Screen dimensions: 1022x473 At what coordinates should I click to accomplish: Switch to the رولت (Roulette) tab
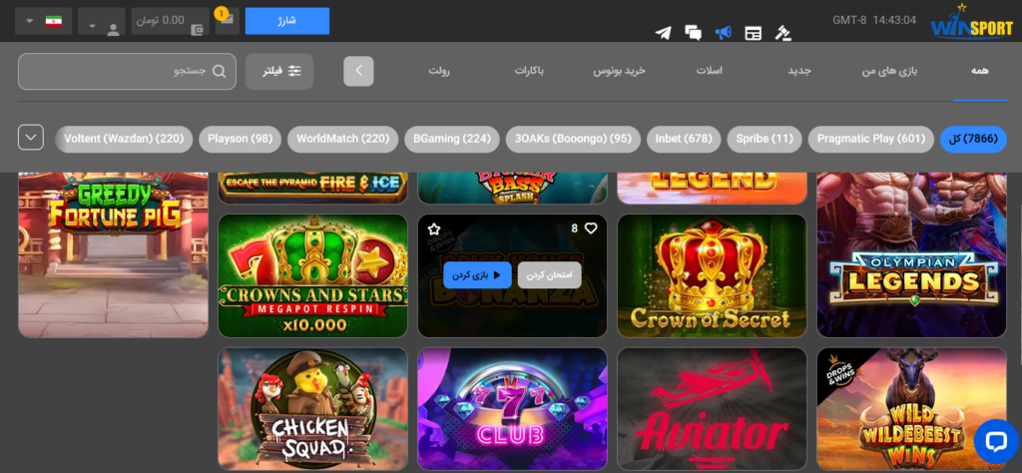[x=440, y=71]
